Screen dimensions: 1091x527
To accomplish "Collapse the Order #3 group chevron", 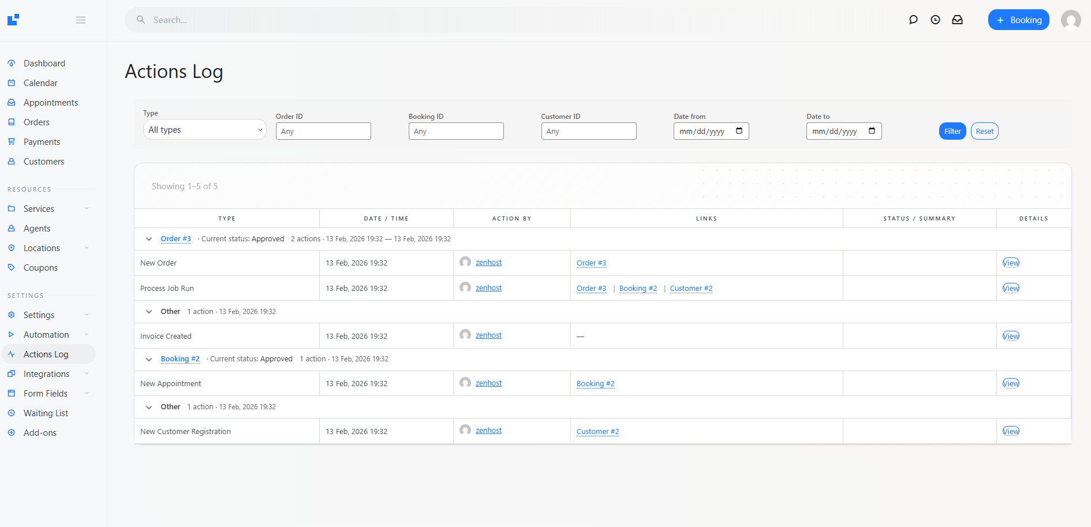I will [149, 239].
